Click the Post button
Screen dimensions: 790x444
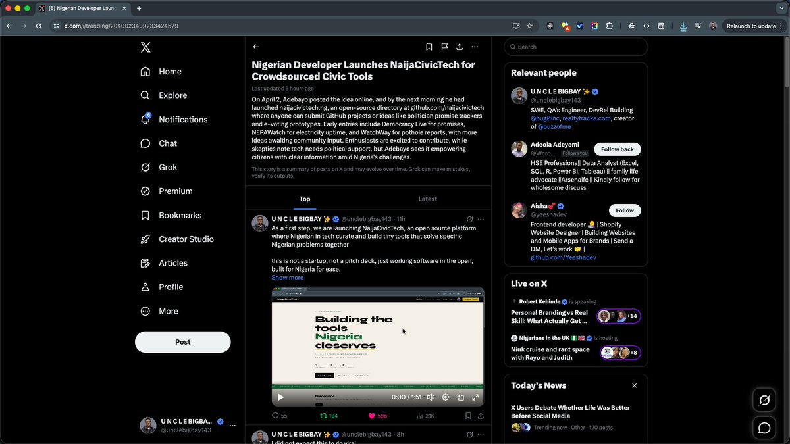click(183, 342)
